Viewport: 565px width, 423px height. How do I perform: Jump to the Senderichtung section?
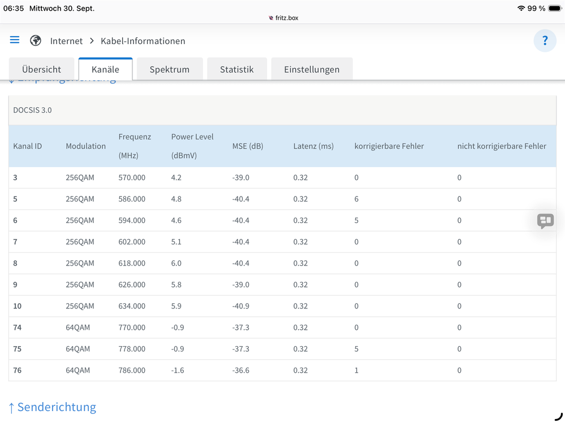(x=52, y=407)
